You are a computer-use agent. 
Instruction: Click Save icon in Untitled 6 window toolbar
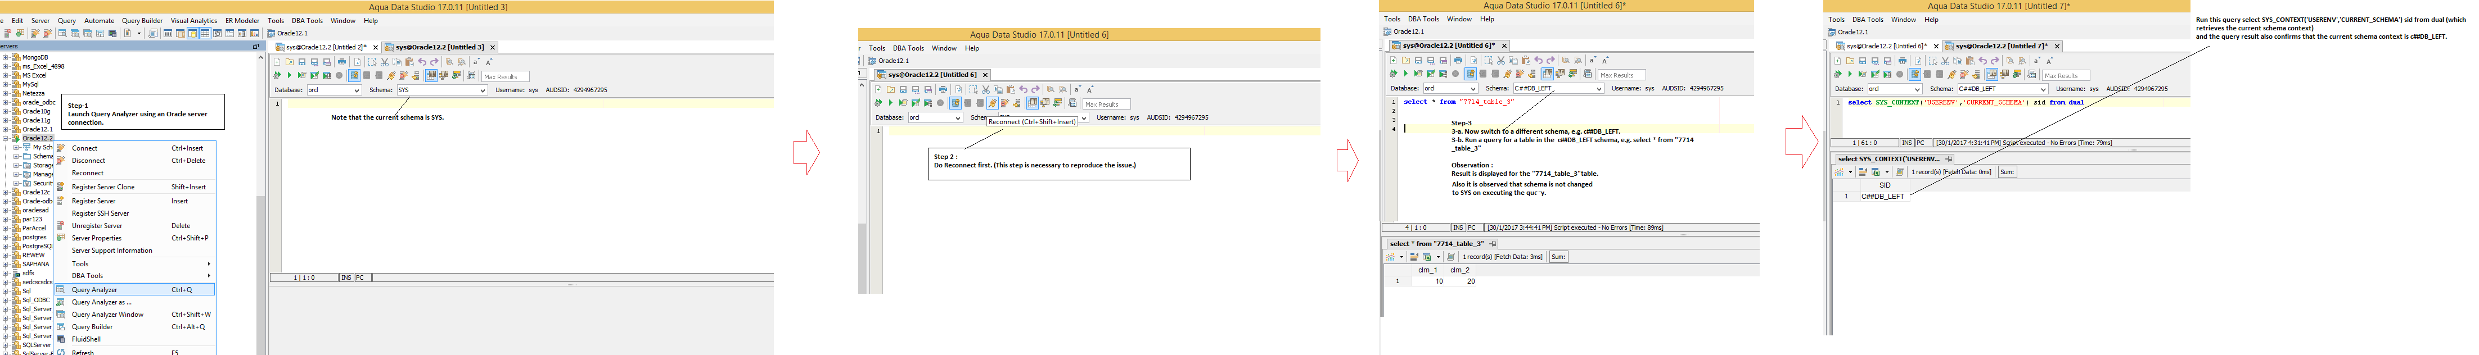(x=903, y=89)
